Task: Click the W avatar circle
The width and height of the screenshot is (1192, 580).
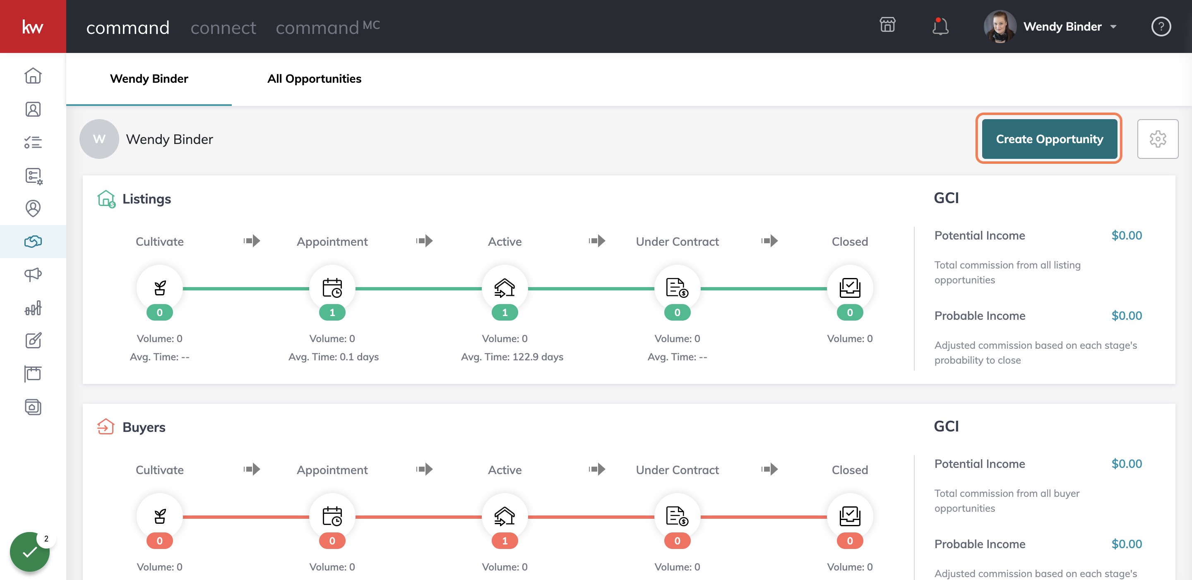Action: point(99,139)
